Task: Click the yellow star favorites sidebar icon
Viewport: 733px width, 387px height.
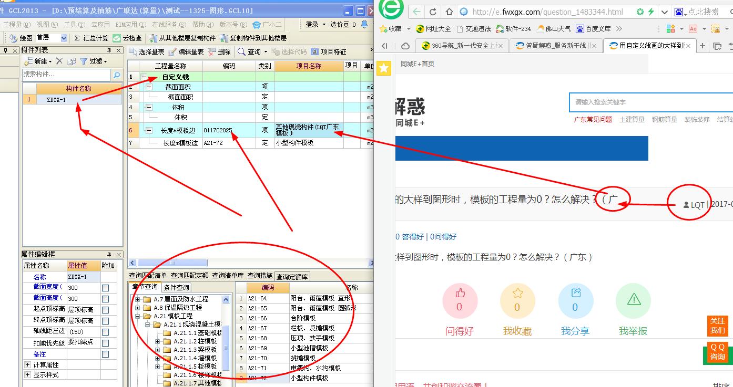Action: [384, 68]
